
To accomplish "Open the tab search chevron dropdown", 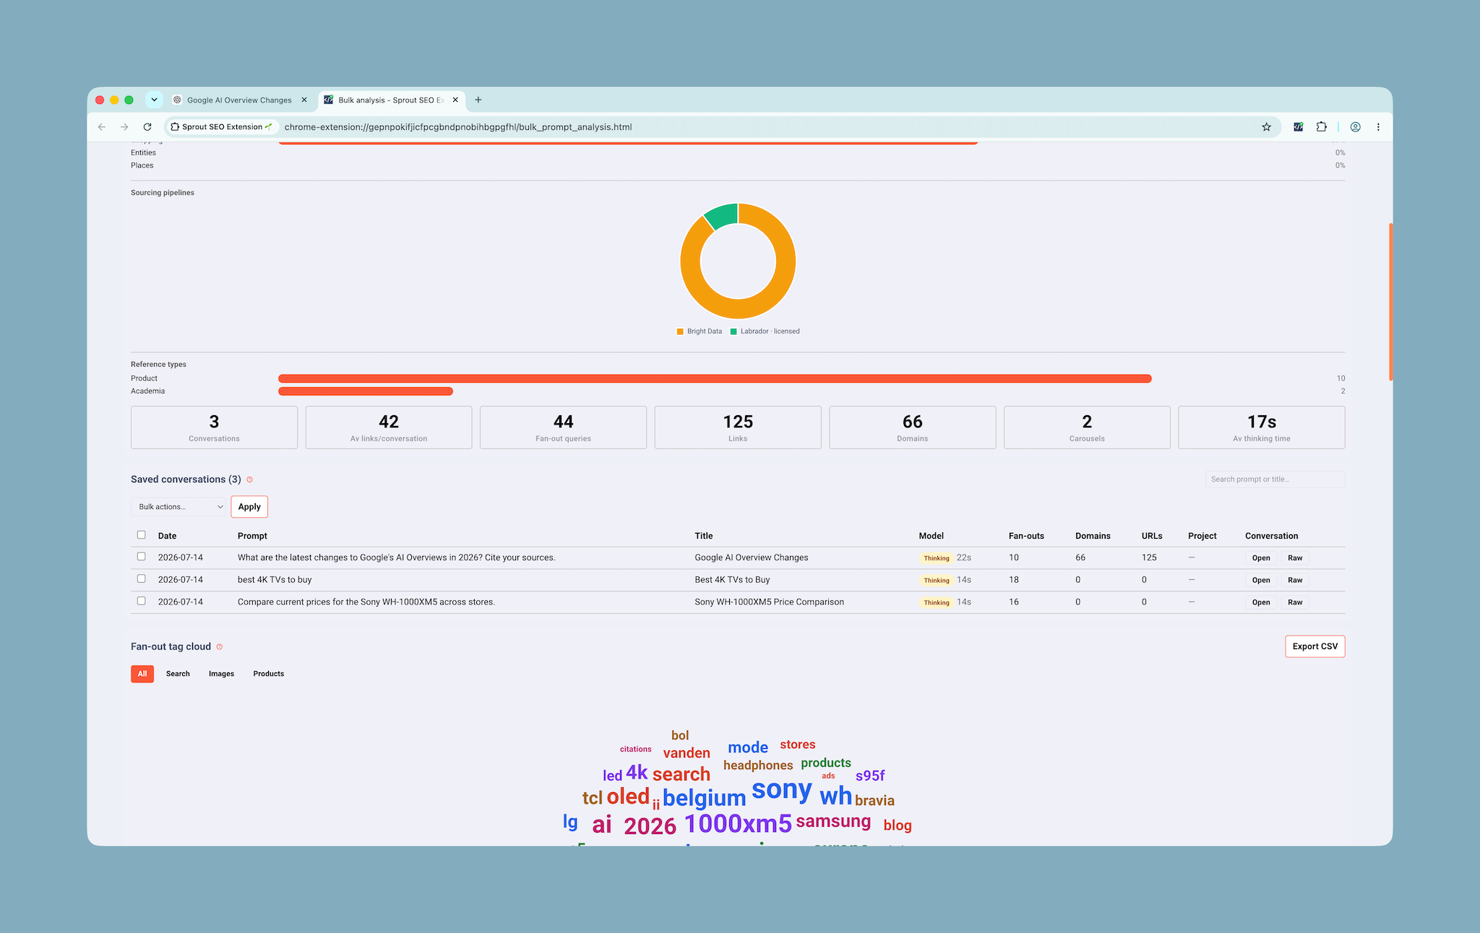I will click(154, 100).
